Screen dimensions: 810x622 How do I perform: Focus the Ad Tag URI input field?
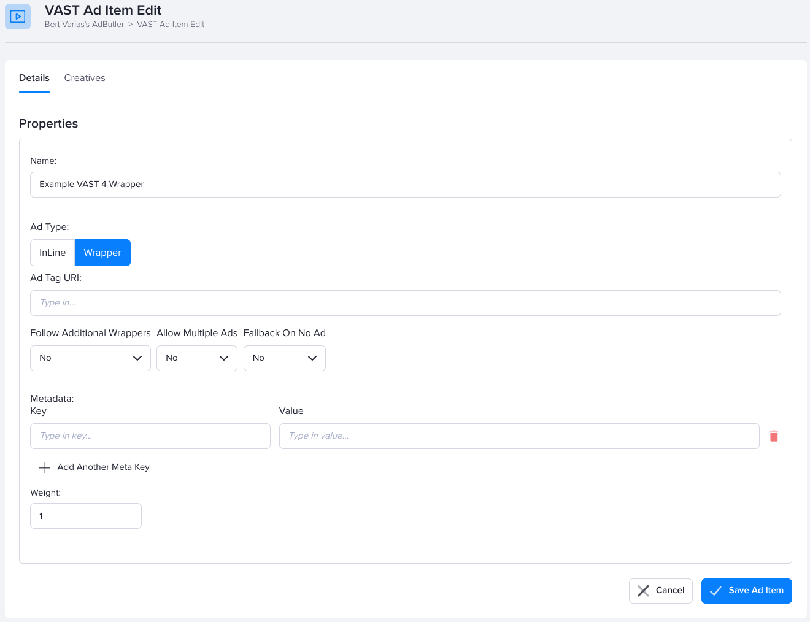pos(405,303)
